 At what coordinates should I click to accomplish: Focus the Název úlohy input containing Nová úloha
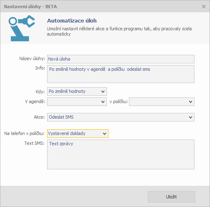(x=121, y=59)
